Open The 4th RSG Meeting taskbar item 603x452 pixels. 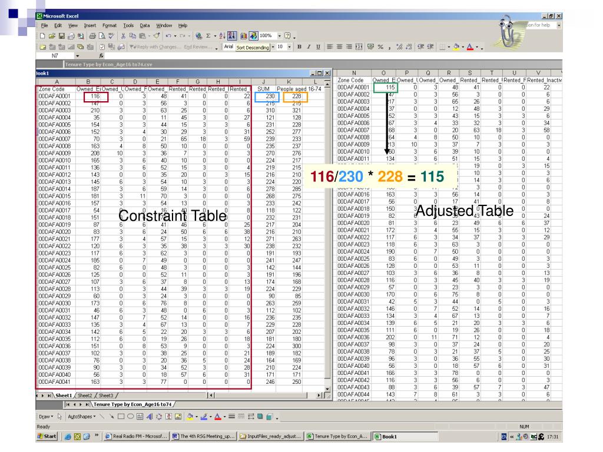[203, 437]
